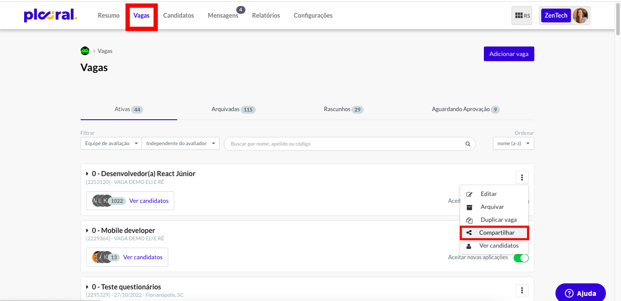Click the search magnifier icon
This screenshot has width=621, height=301.
(468, 144)
